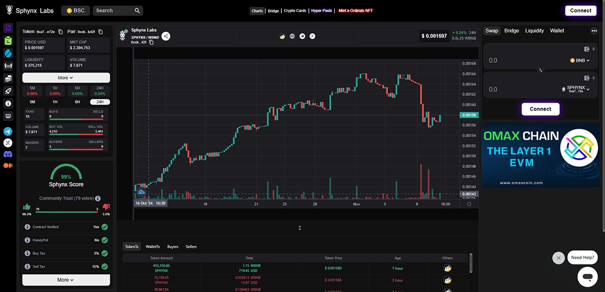The width and height of the screenshot is (605, 292).
Task: Select the WalletTx tab
Action: click(x=153, y=247)
